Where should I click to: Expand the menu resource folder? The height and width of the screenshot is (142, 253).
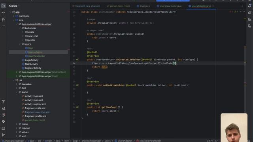click(17, 124)
